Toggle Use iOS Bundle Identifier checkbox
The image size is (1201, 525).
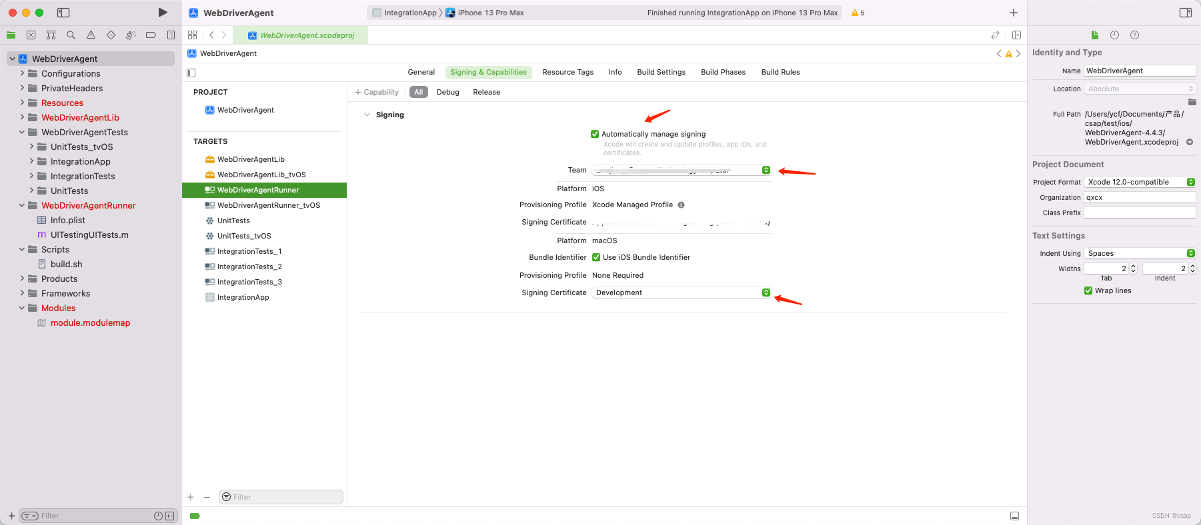pos(596,257)
